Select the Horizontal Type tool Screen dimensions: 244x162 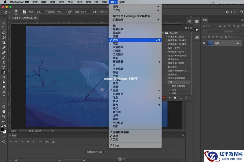point(4,97)
